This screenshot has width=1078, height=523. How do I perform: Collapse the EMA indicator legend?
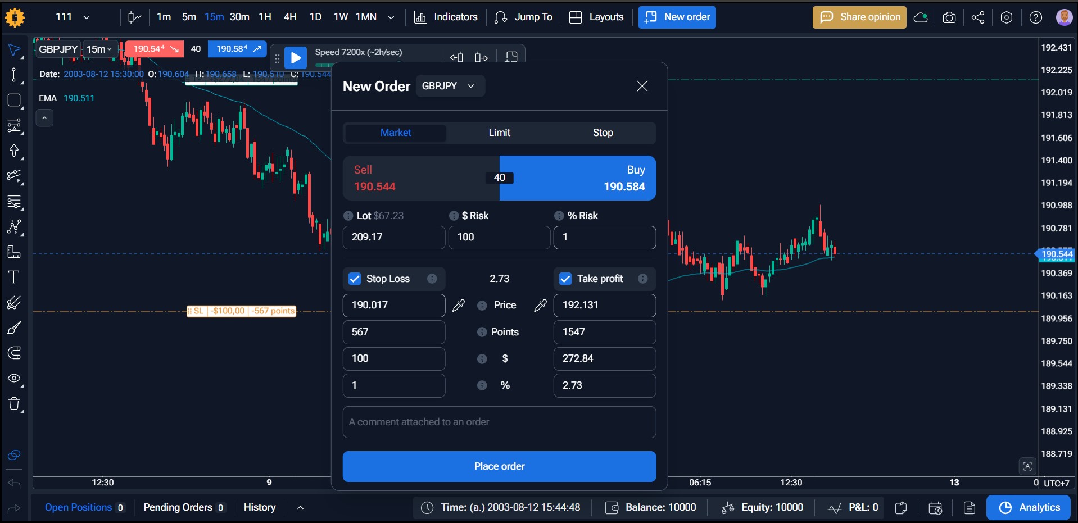[x=44, y=118]
